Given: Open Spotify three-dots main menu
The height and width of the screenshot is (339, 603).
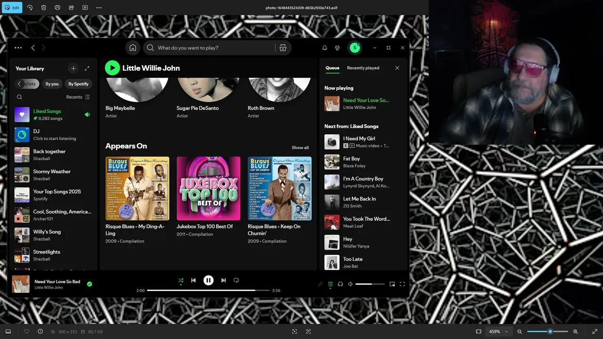Looking at the screenshot, I should pos(18,48).
